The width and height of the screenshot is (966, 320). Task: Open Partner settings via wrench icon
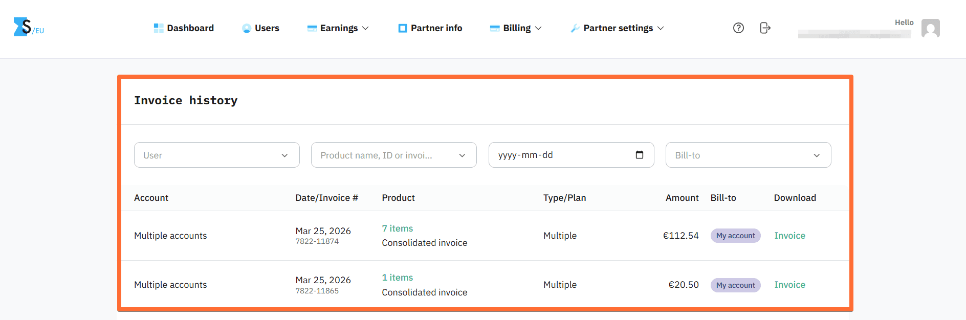click(576, 28)
